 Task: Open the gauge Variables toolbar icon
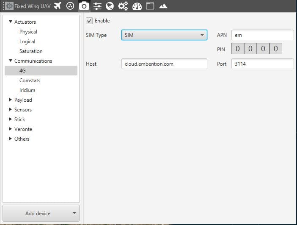click(x=137, y=6)
